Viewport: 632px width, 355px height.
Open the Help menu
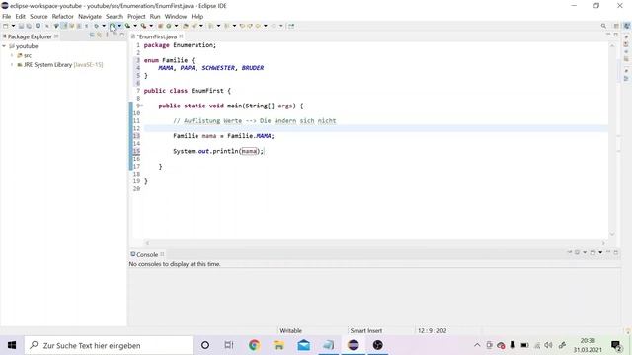point(197,17)
